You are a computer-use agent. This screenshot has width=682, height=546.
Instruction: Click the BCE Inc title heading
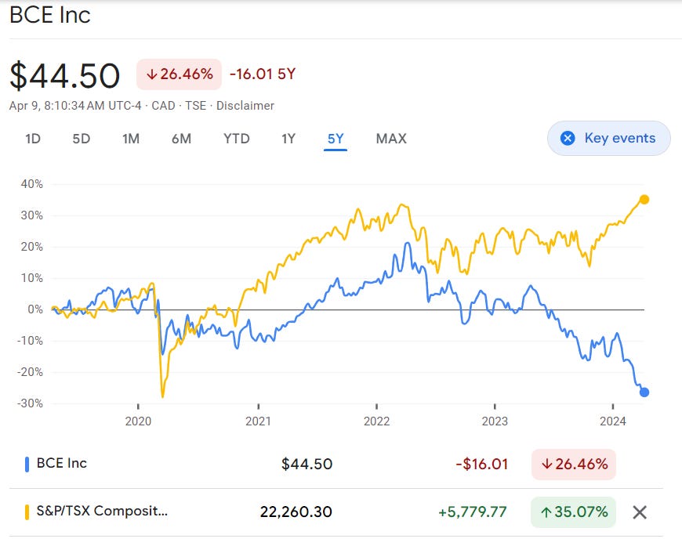(x=50, y=15)
